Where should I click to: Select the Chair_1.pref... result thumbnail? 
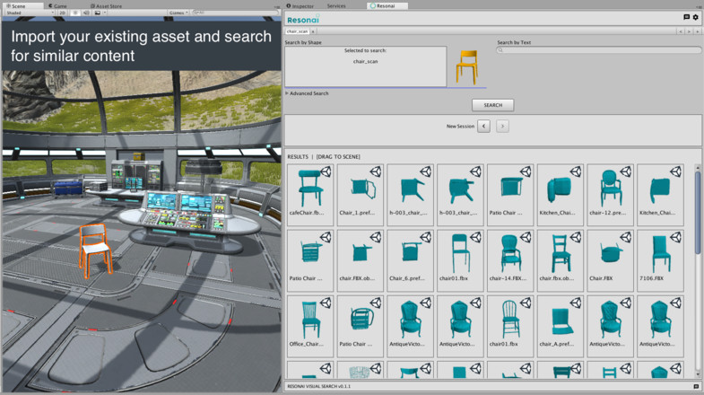click(x=361, y=195)
